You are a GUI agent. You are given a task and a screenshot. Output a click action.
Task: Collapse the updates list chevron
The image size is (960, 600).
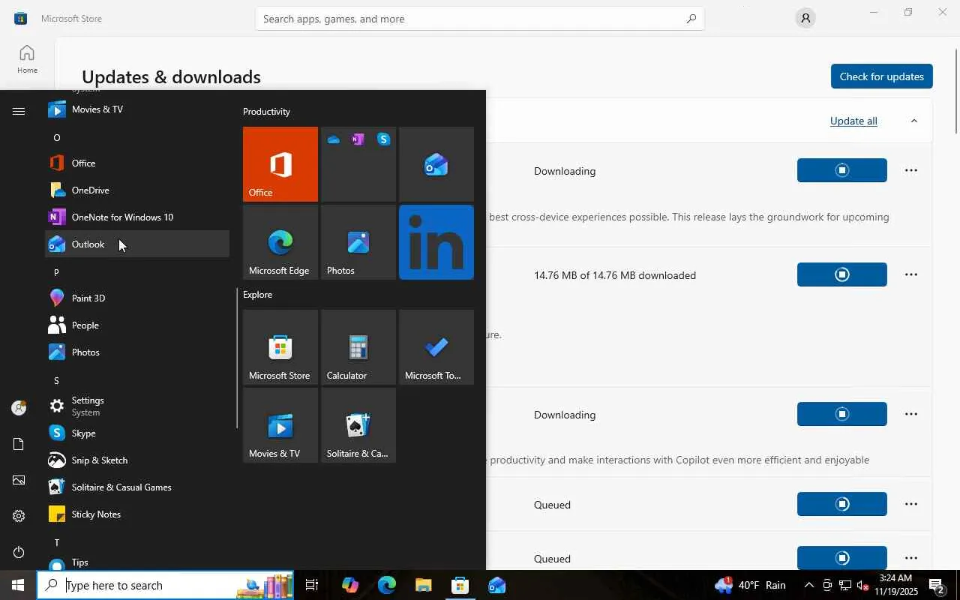click(913, 121)
